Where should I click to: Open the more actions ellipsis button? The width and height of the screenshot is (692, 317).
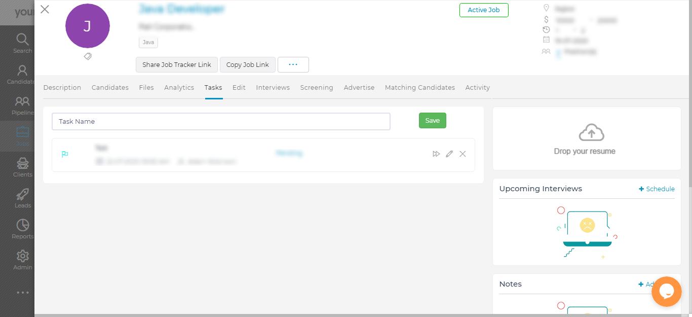pos(293,65)
